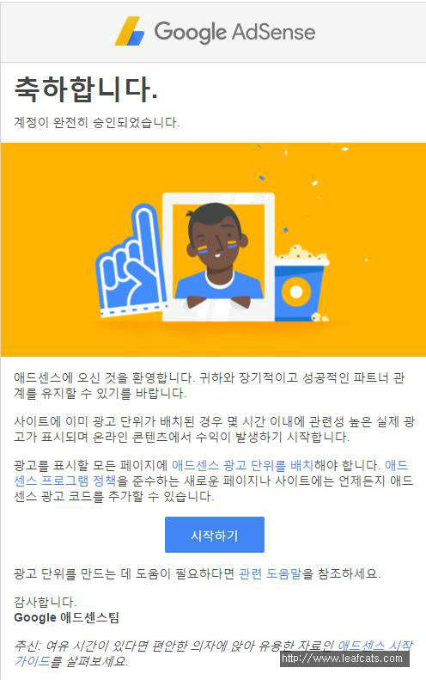Click the 축하합니다 heading
426x680 pixels.
(85, 89)
